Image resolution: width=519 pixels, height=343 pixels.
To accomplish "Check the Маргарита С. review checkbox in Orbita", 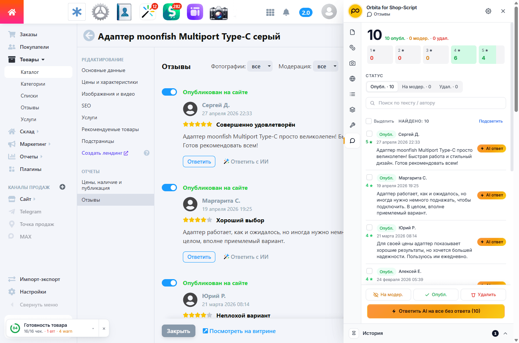I will point(369,177).
